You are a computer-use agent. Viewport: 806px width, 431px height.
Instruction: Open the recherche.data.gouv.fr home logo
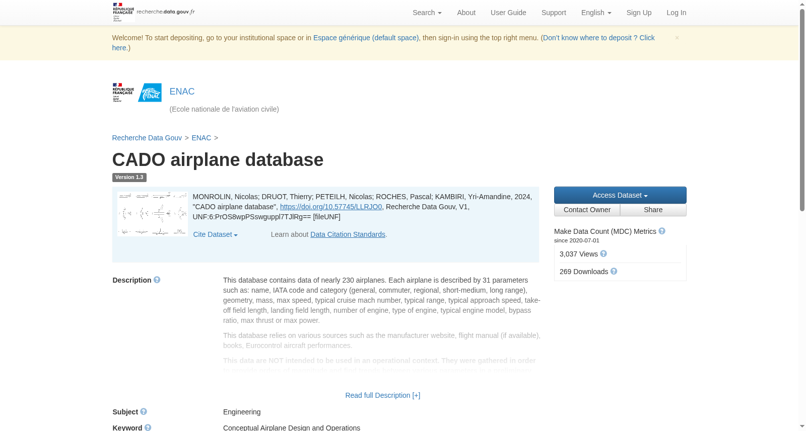154,12
